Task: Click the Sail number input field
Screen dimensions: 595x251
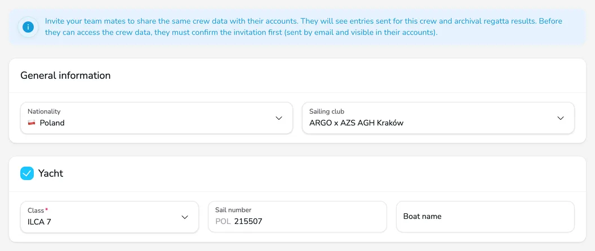Action: (x=297, y=217)
